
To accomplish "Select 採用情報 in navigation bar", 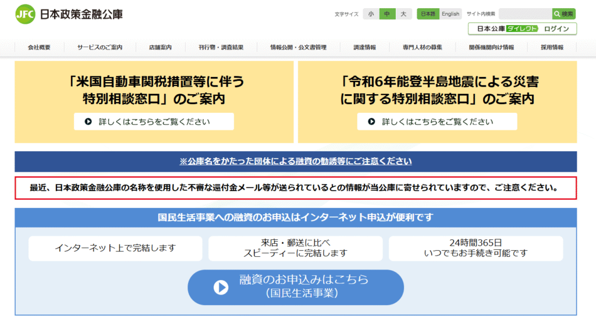I will (552, 48).
